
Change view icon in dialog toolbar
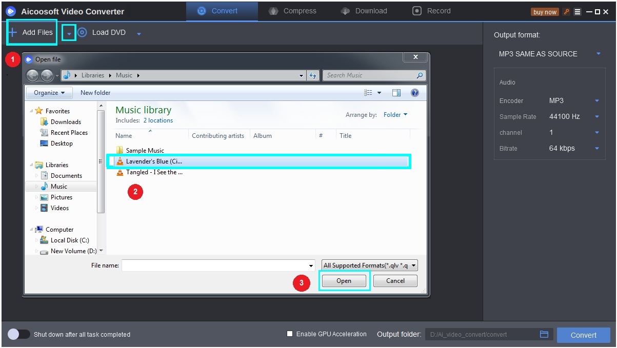click(x=368, y=93)
